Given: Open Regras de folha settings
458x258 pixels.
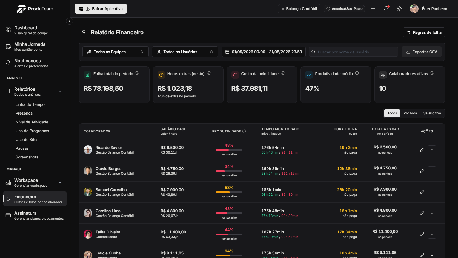Looking at the screenshot, I should click(424, 32).
